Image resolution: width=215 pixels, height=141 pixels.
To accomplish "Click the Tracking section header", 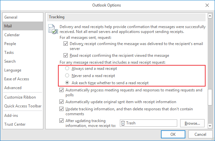I will [126, 17].
